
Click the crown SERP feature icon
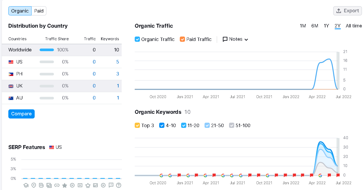[88, 185]
